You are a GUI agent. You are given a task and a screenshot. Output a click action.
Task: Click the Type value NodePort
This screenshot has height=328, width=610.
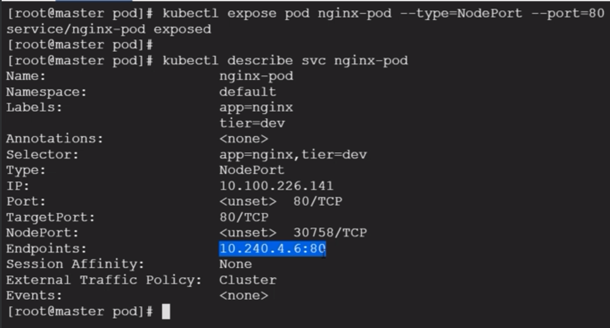(x=252, y=170)
